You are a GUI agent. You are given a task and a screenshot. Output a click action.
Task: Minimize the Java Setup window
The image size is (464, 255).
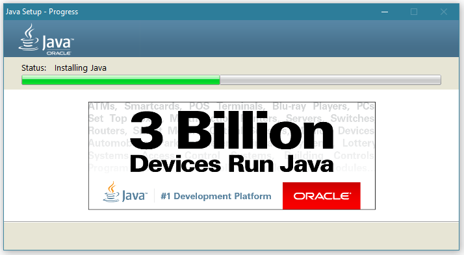(385, 12)
